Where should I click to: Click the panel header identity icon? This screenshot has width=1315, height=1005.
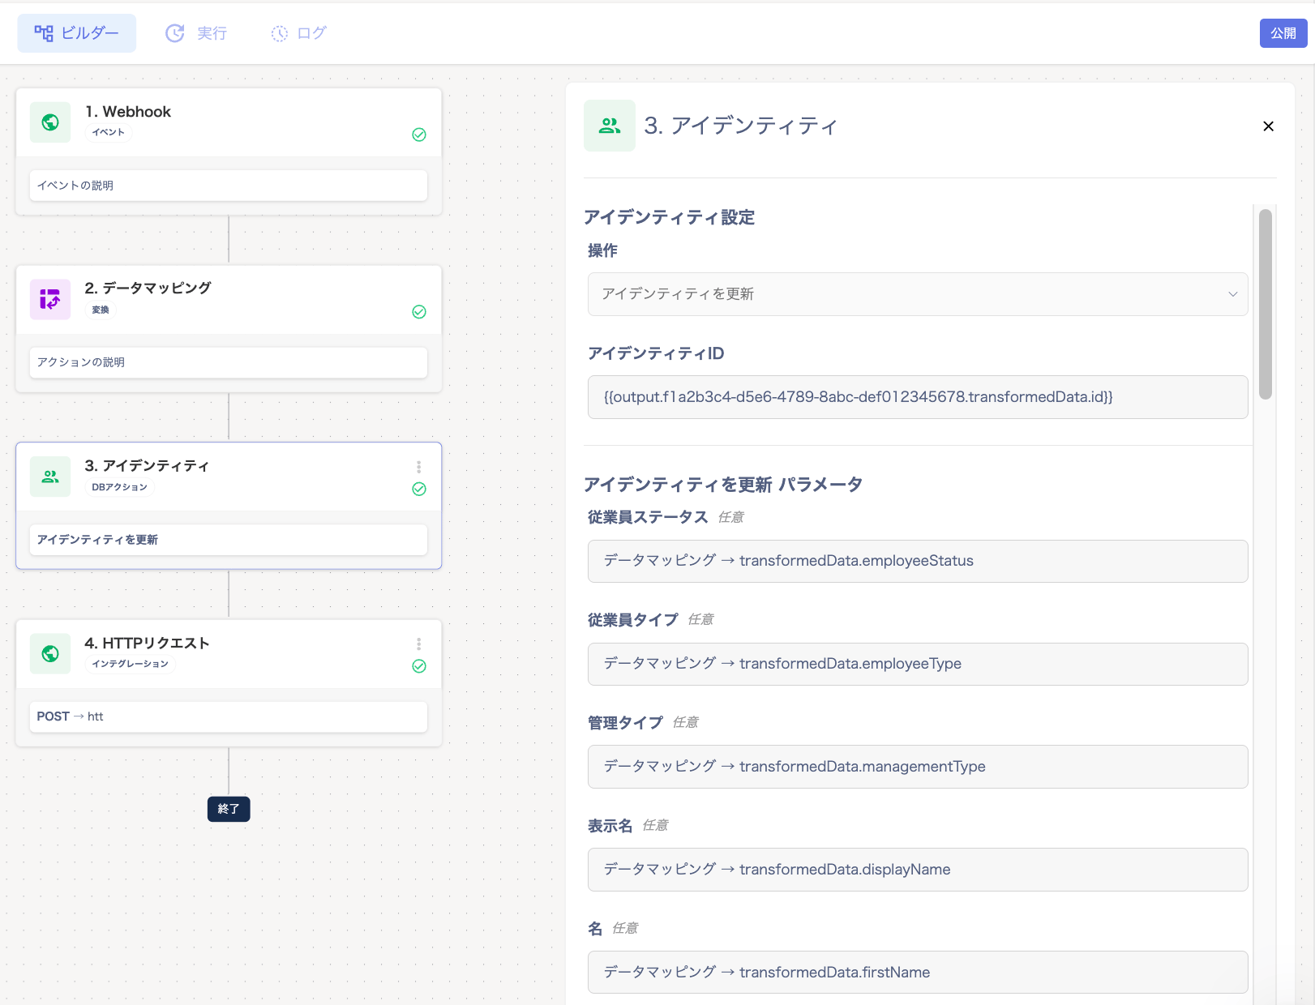coord(610,126)
